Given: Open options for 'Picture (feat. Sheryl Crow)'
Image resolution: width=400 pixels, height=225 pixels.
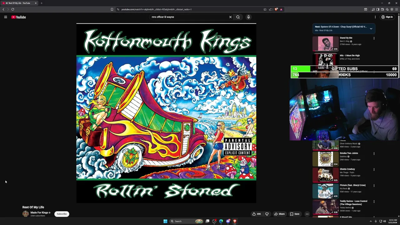Looking at the screenshot, I should [374, 186].
